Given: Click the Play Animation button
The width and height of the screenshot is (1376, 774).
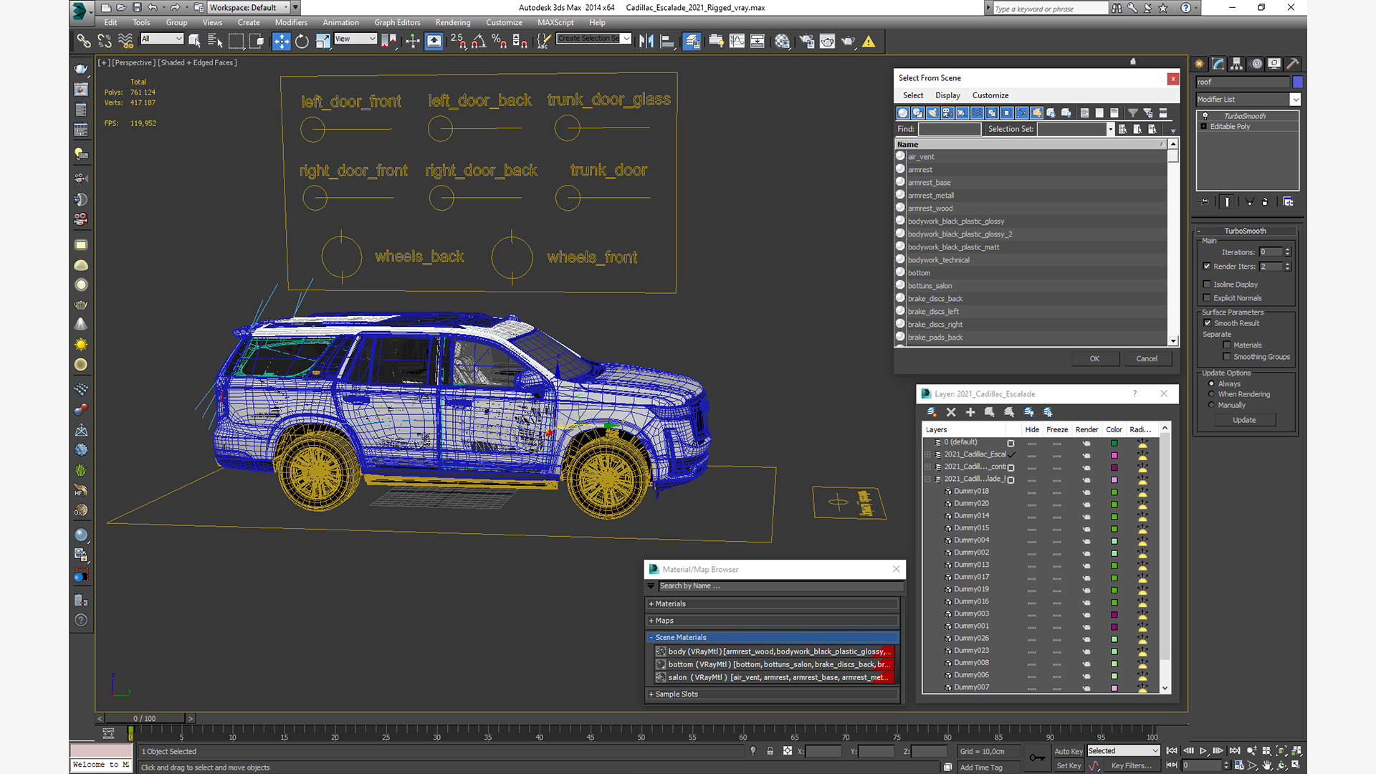Looking at the screenshot, I should [1203, 751].
